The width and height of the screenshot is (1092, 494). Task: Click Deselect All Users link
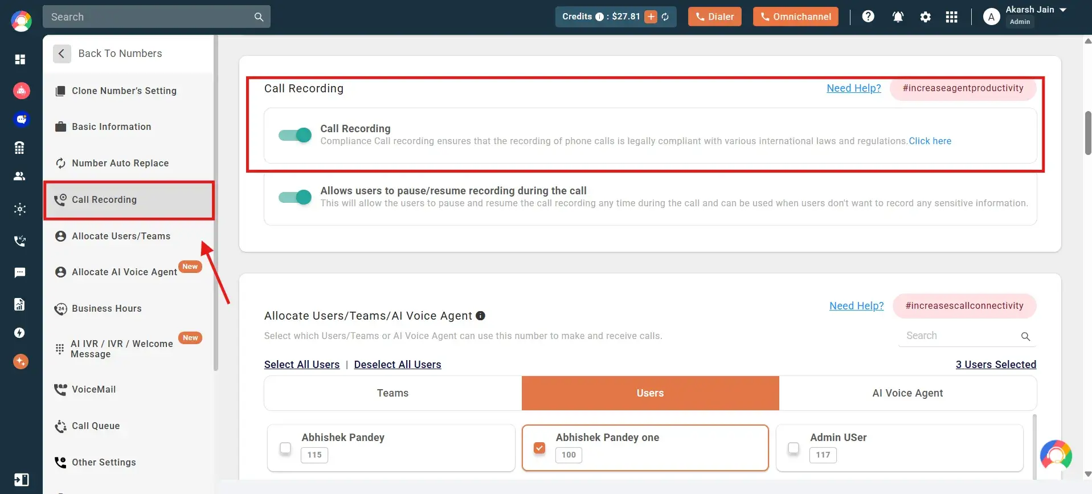[x=398, y=365]
